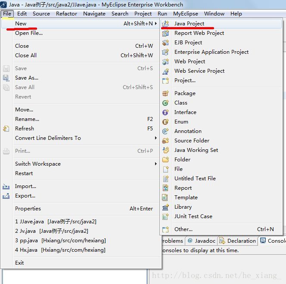The height and width of the screenshot is (284, 286).
Task: Open the Navigate menu
Action: [x=94, y=14]
